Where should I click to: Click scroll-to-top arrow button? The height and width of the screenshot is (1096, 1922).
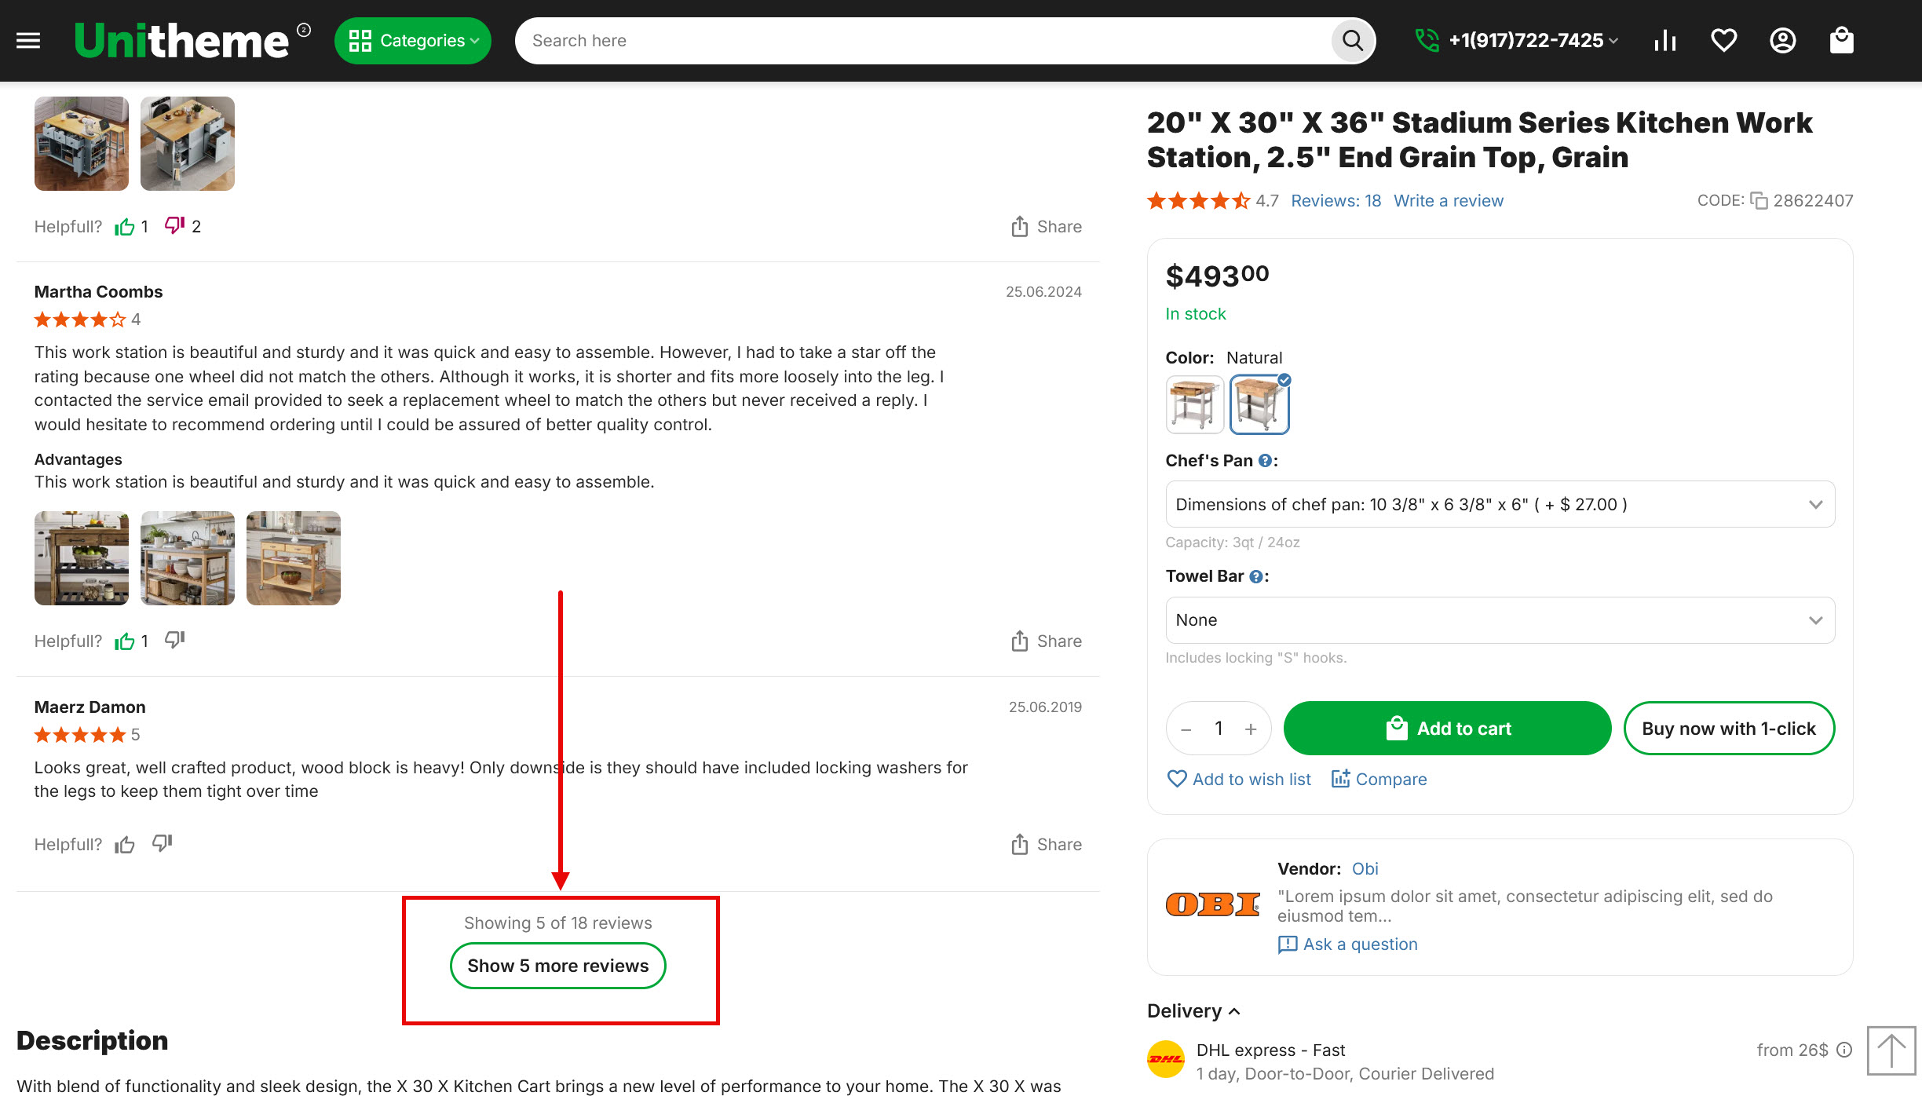(1891, 1050)
